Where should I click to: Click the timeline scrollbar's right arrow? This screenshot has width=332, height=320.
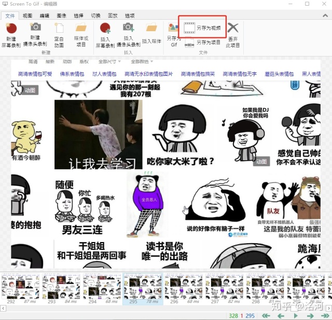[x=329, y=308]
